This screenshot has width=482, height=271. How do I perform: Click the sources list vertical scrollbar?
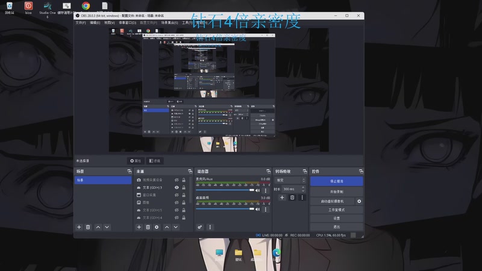tap(190, 190)
